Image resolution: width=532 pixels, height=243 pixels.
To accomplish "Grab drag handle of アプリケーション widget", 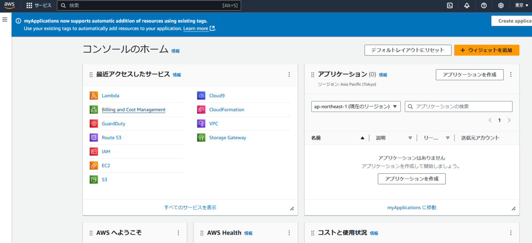I will click(313, 75).
